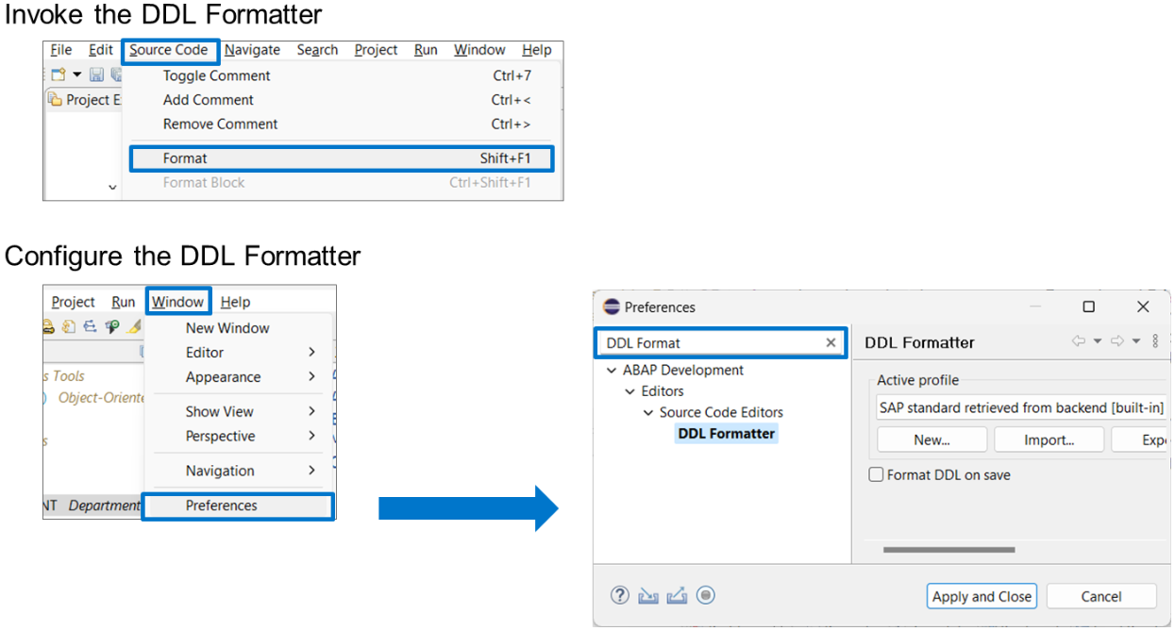
Task: Click the Import preferences icon
Action: coord(647,595)
